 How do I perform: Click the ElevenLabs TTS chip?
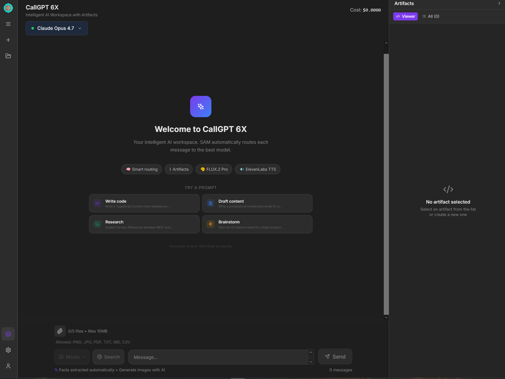pos(258,169)
